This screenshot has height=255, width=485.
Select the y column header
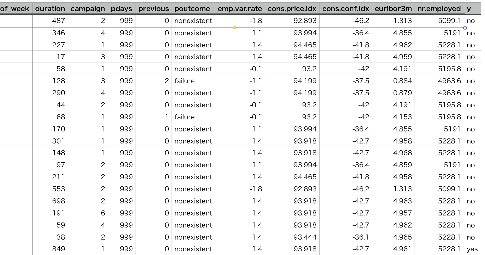pyautogui.click(x=473, y=9)
